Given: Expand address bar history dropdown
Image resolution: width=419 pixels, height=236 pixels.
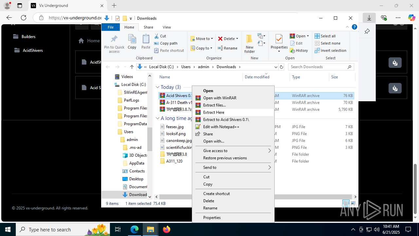Looking at the screenshot, I should (276, 67).
